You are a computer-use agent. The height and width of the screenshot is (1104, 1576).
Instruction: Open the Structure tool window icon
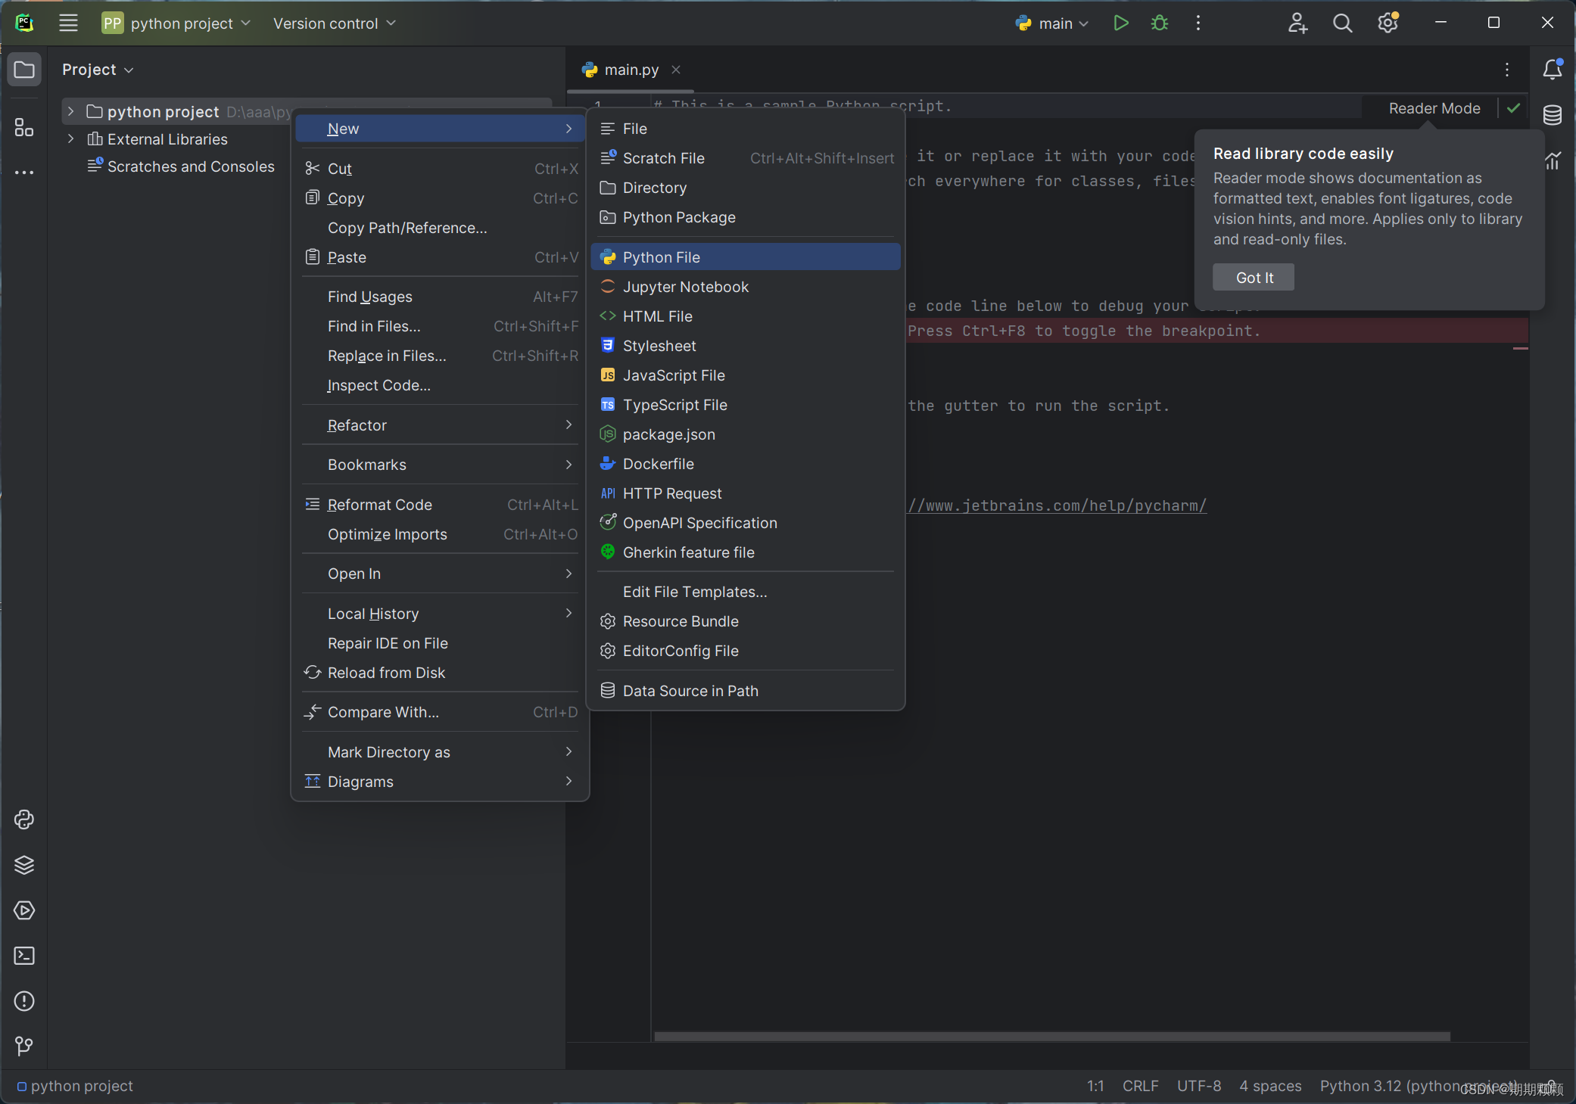click(24, 127)
